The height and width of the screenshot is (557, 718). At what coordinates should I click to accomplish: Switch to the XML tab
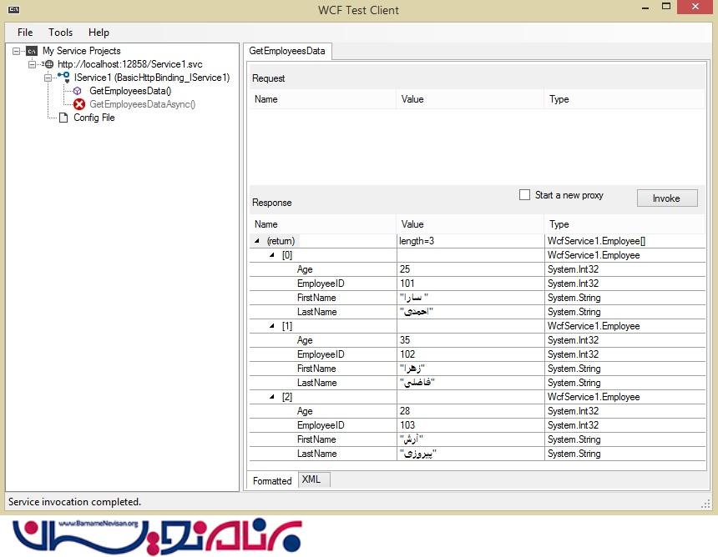click(311, 479)
